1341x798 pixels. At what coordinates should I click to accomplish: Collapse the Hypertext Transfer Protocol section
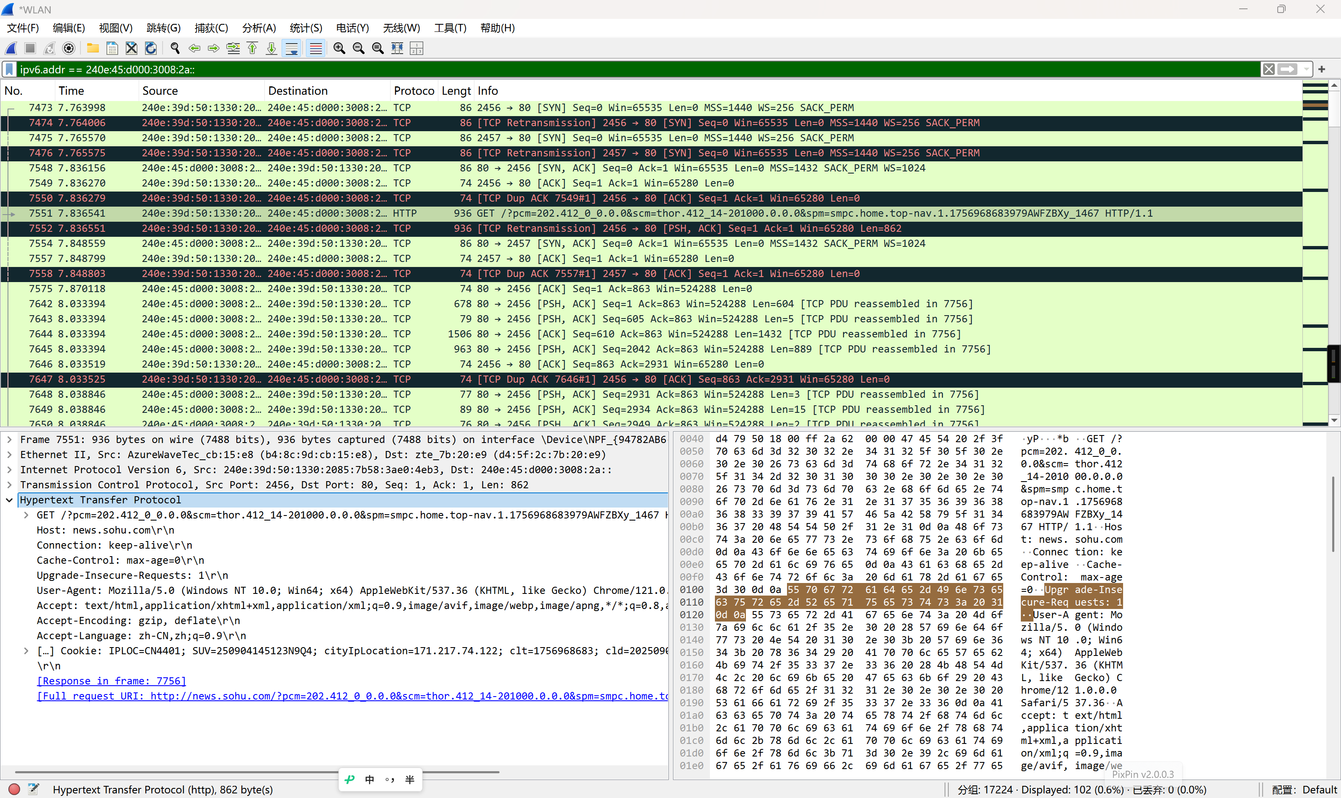point(9,500)
